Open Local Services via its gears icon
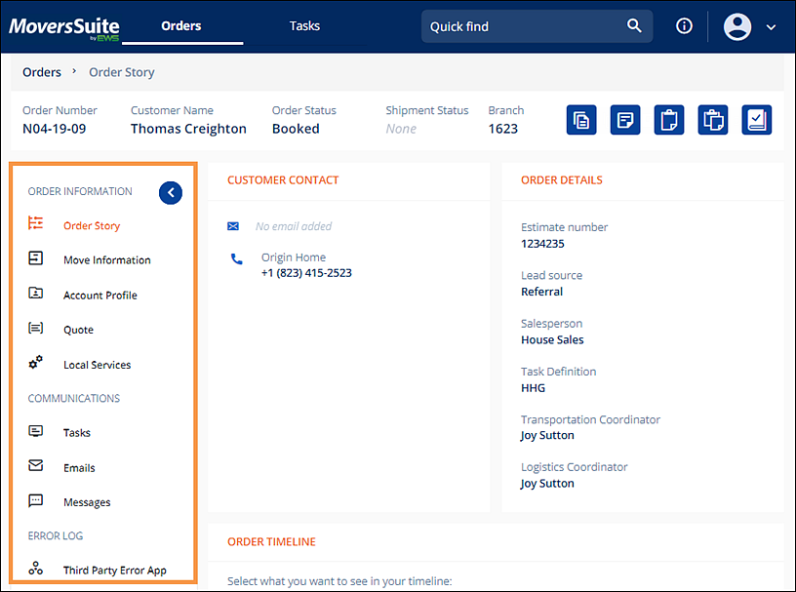 tap(35, 362)
